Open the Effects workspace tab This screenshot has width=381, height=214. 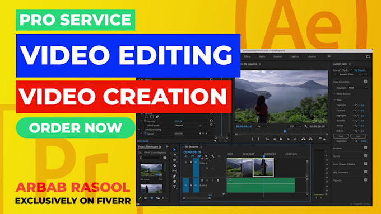pos(247,56)
